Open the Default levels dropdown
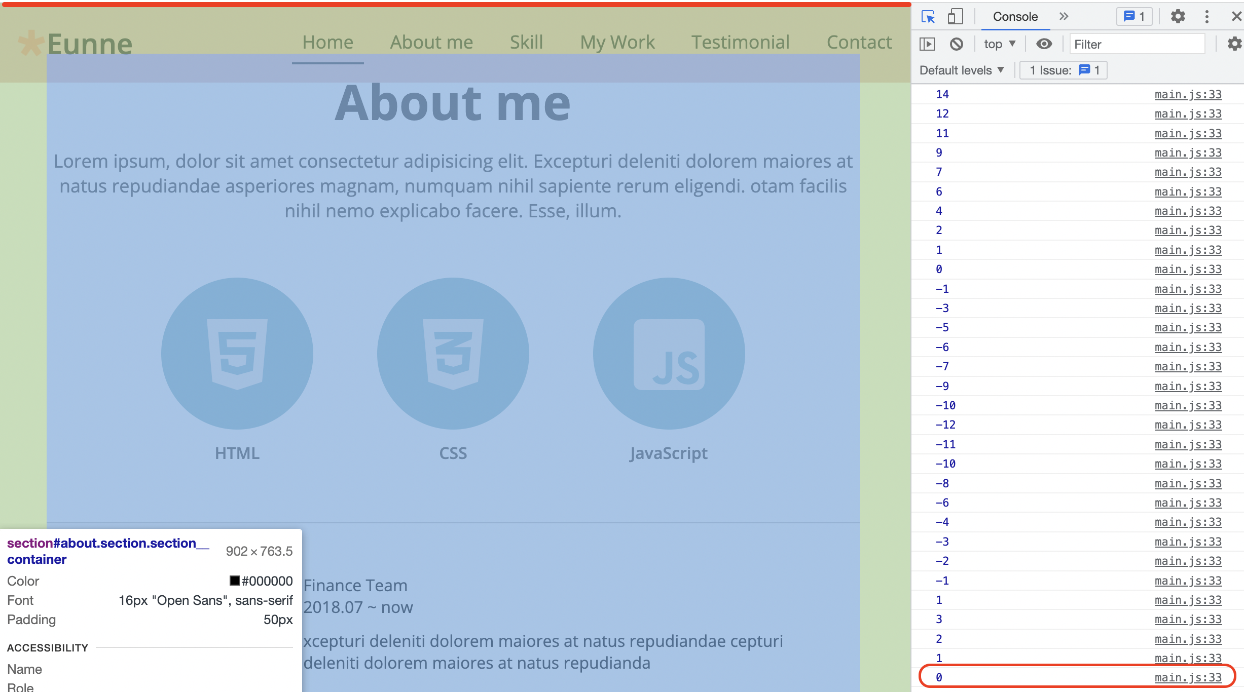 coord(962,70)
